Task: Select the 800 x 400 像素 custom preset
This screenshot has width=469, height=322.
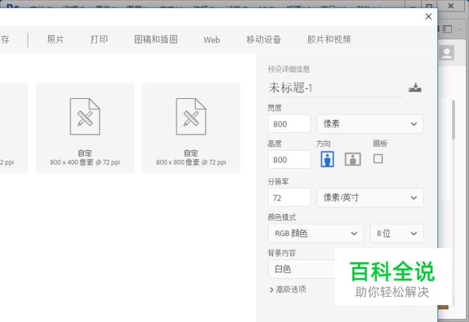Action: (85, 128)
